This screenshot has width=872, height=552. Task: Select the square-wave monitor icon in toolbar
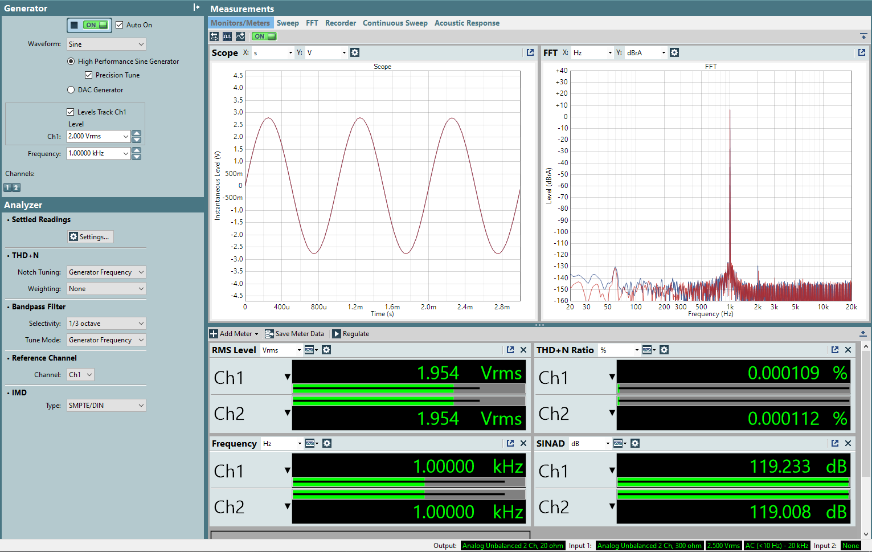[x=227, y=36]
